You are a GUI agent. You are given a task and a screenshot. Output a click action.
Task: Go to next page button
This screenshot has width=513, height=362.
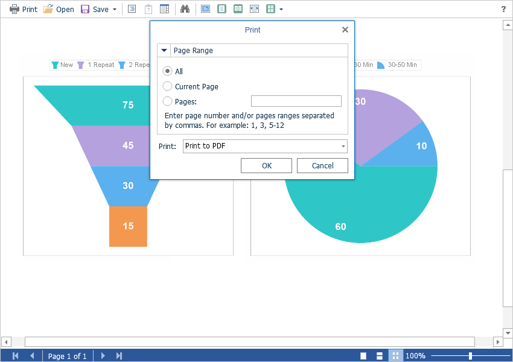point(103,356)
